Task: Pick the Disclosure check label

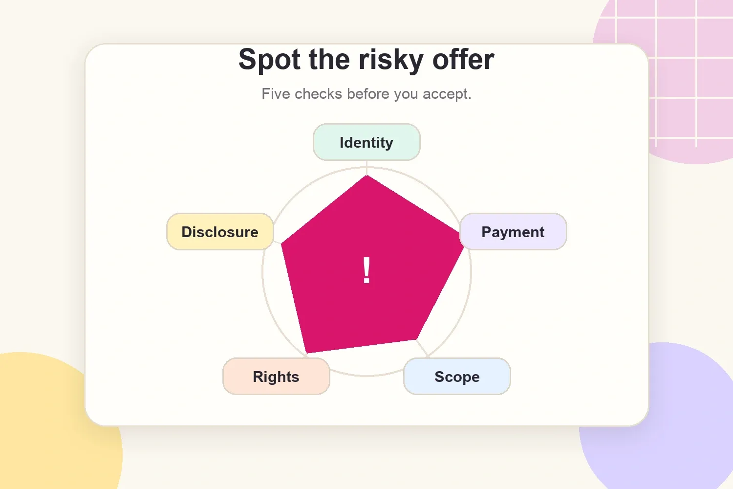Action: point(220,232)
